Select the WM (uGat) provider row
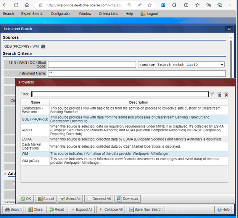 [124, 161]
